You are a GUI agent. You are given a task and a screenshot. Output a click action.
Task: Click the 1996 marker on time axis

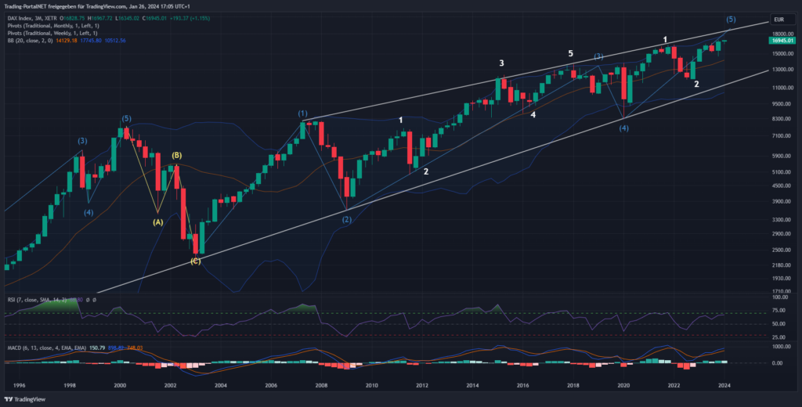19,385
